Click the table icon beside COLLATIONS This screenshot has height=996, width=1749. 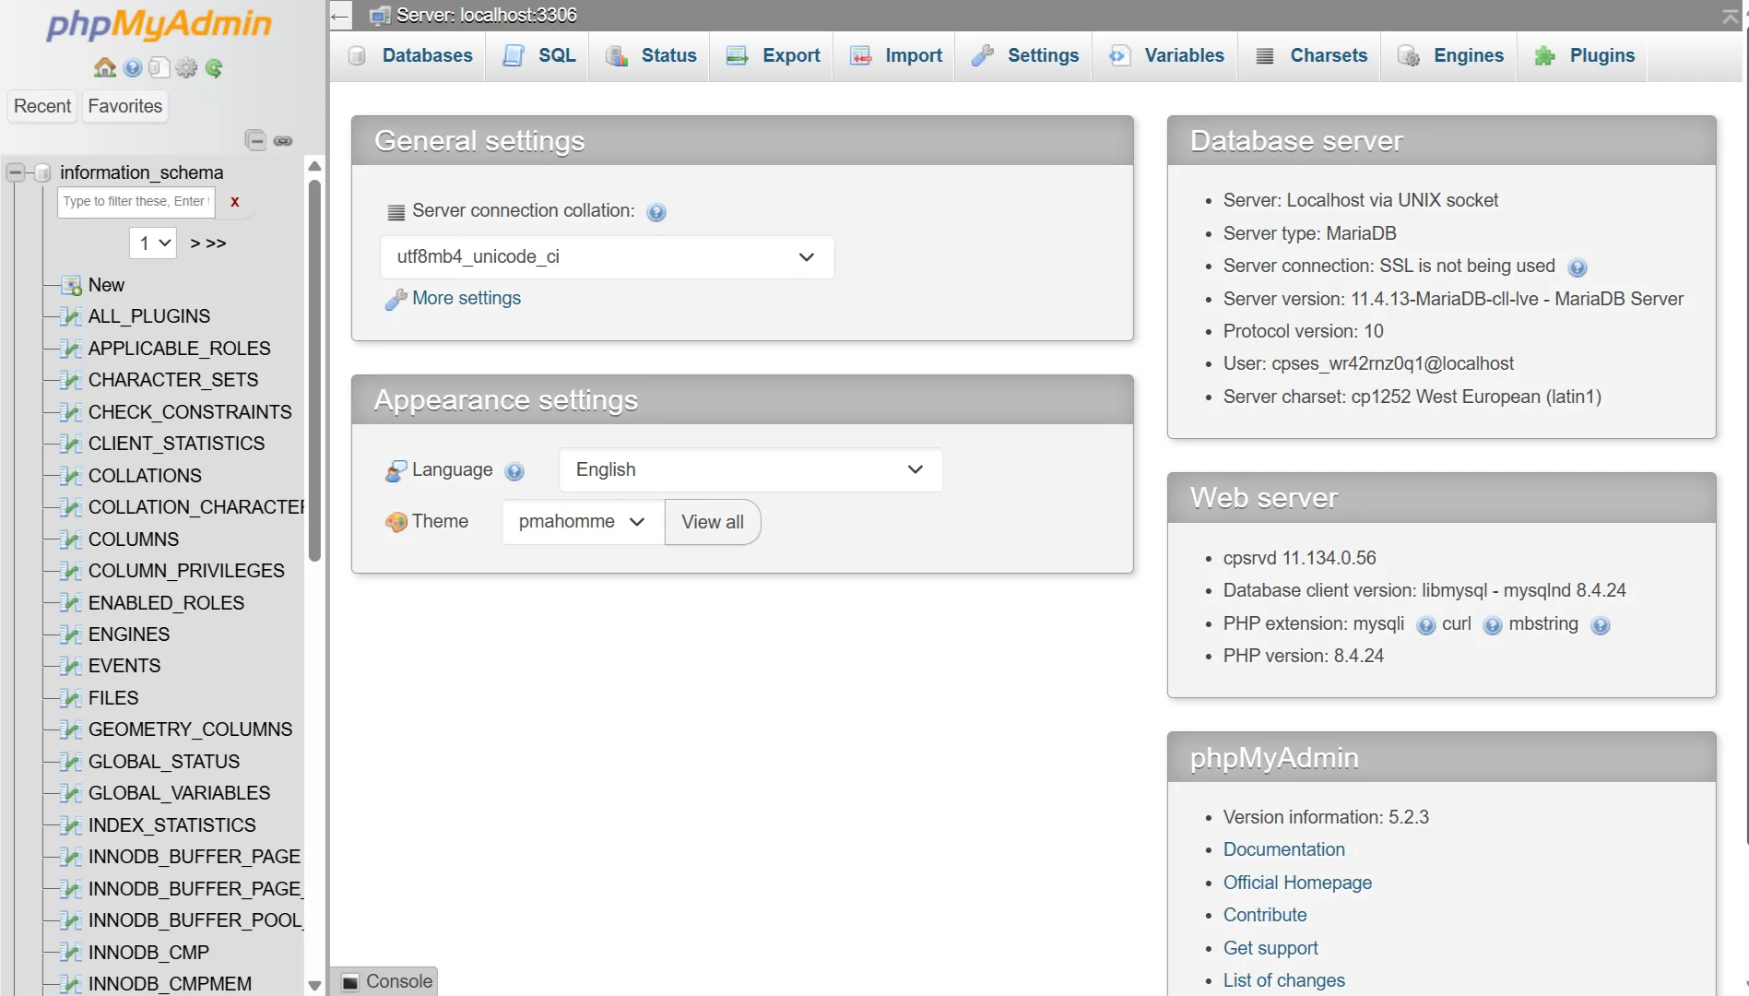[70, 476]
